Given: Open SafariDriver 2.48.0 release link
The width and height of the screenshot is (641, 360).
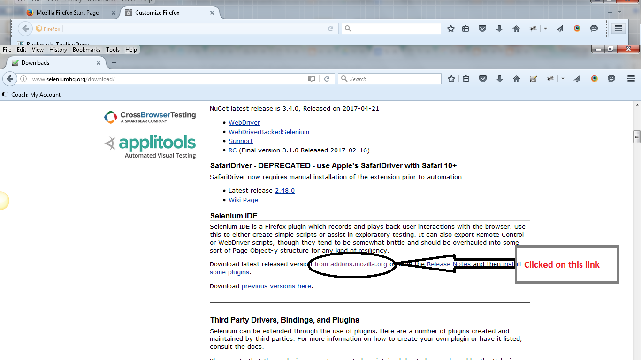Looking at the screenshot, I should pyautogui.click(x=285, y=191).
